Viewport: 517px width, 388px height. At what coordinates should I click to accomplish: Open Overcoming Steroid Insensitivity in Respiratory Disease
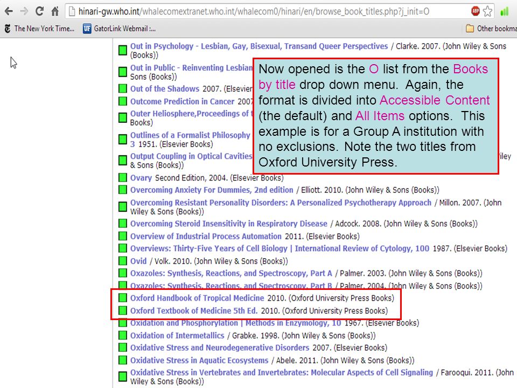tap(228, 224)
